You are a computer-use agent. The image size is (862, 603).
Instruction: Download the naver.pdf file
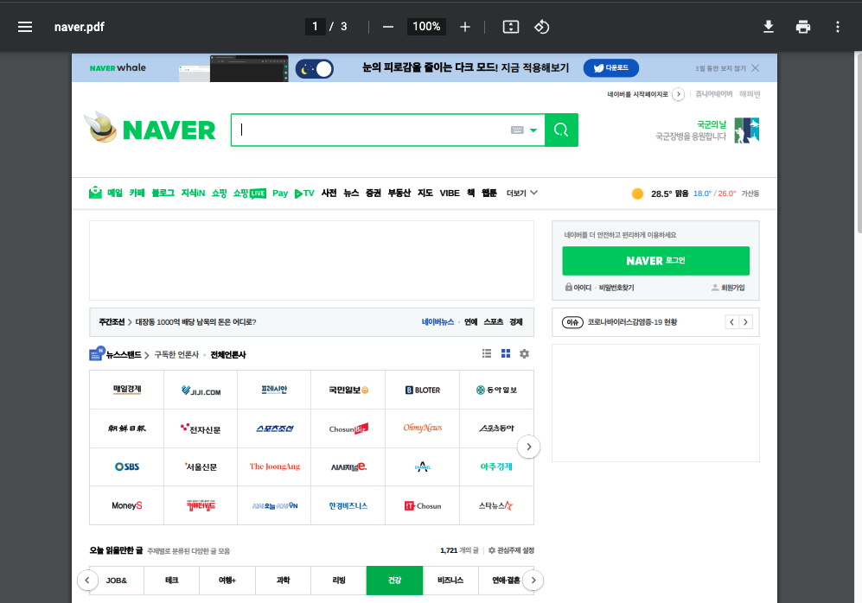pos(769,27)
